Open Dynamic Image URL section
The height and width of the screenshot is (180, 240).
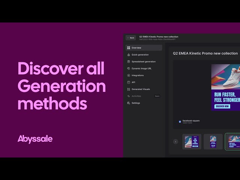tap(144, 68)
